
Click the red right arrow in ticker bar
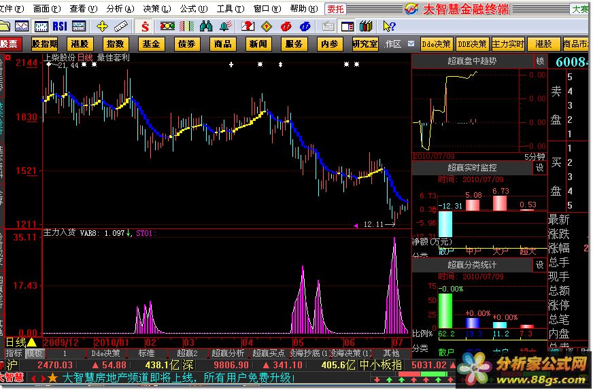[x=43, y=378]
